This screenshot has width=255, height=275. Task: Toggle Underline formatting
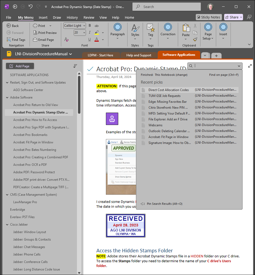point(90,39)
